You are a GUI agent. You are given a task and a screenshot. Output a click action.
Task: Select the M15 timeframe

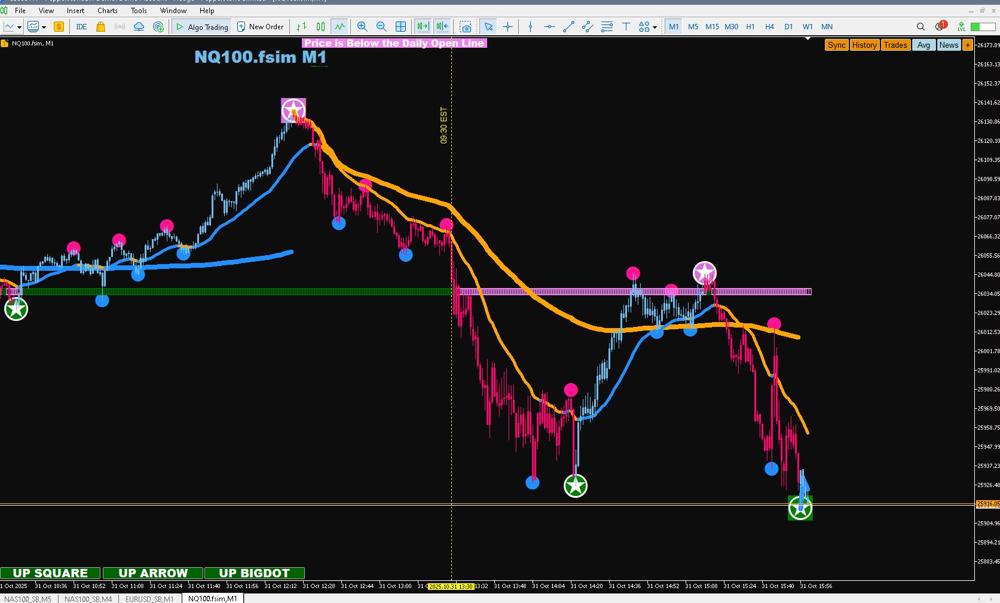(712, 27)
